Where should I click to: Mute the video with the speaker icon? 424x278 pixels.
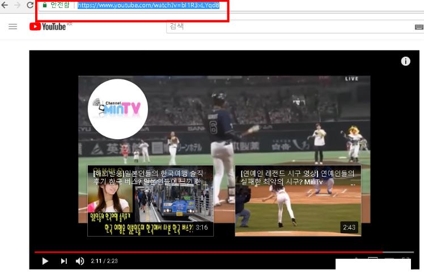(80, 261)
